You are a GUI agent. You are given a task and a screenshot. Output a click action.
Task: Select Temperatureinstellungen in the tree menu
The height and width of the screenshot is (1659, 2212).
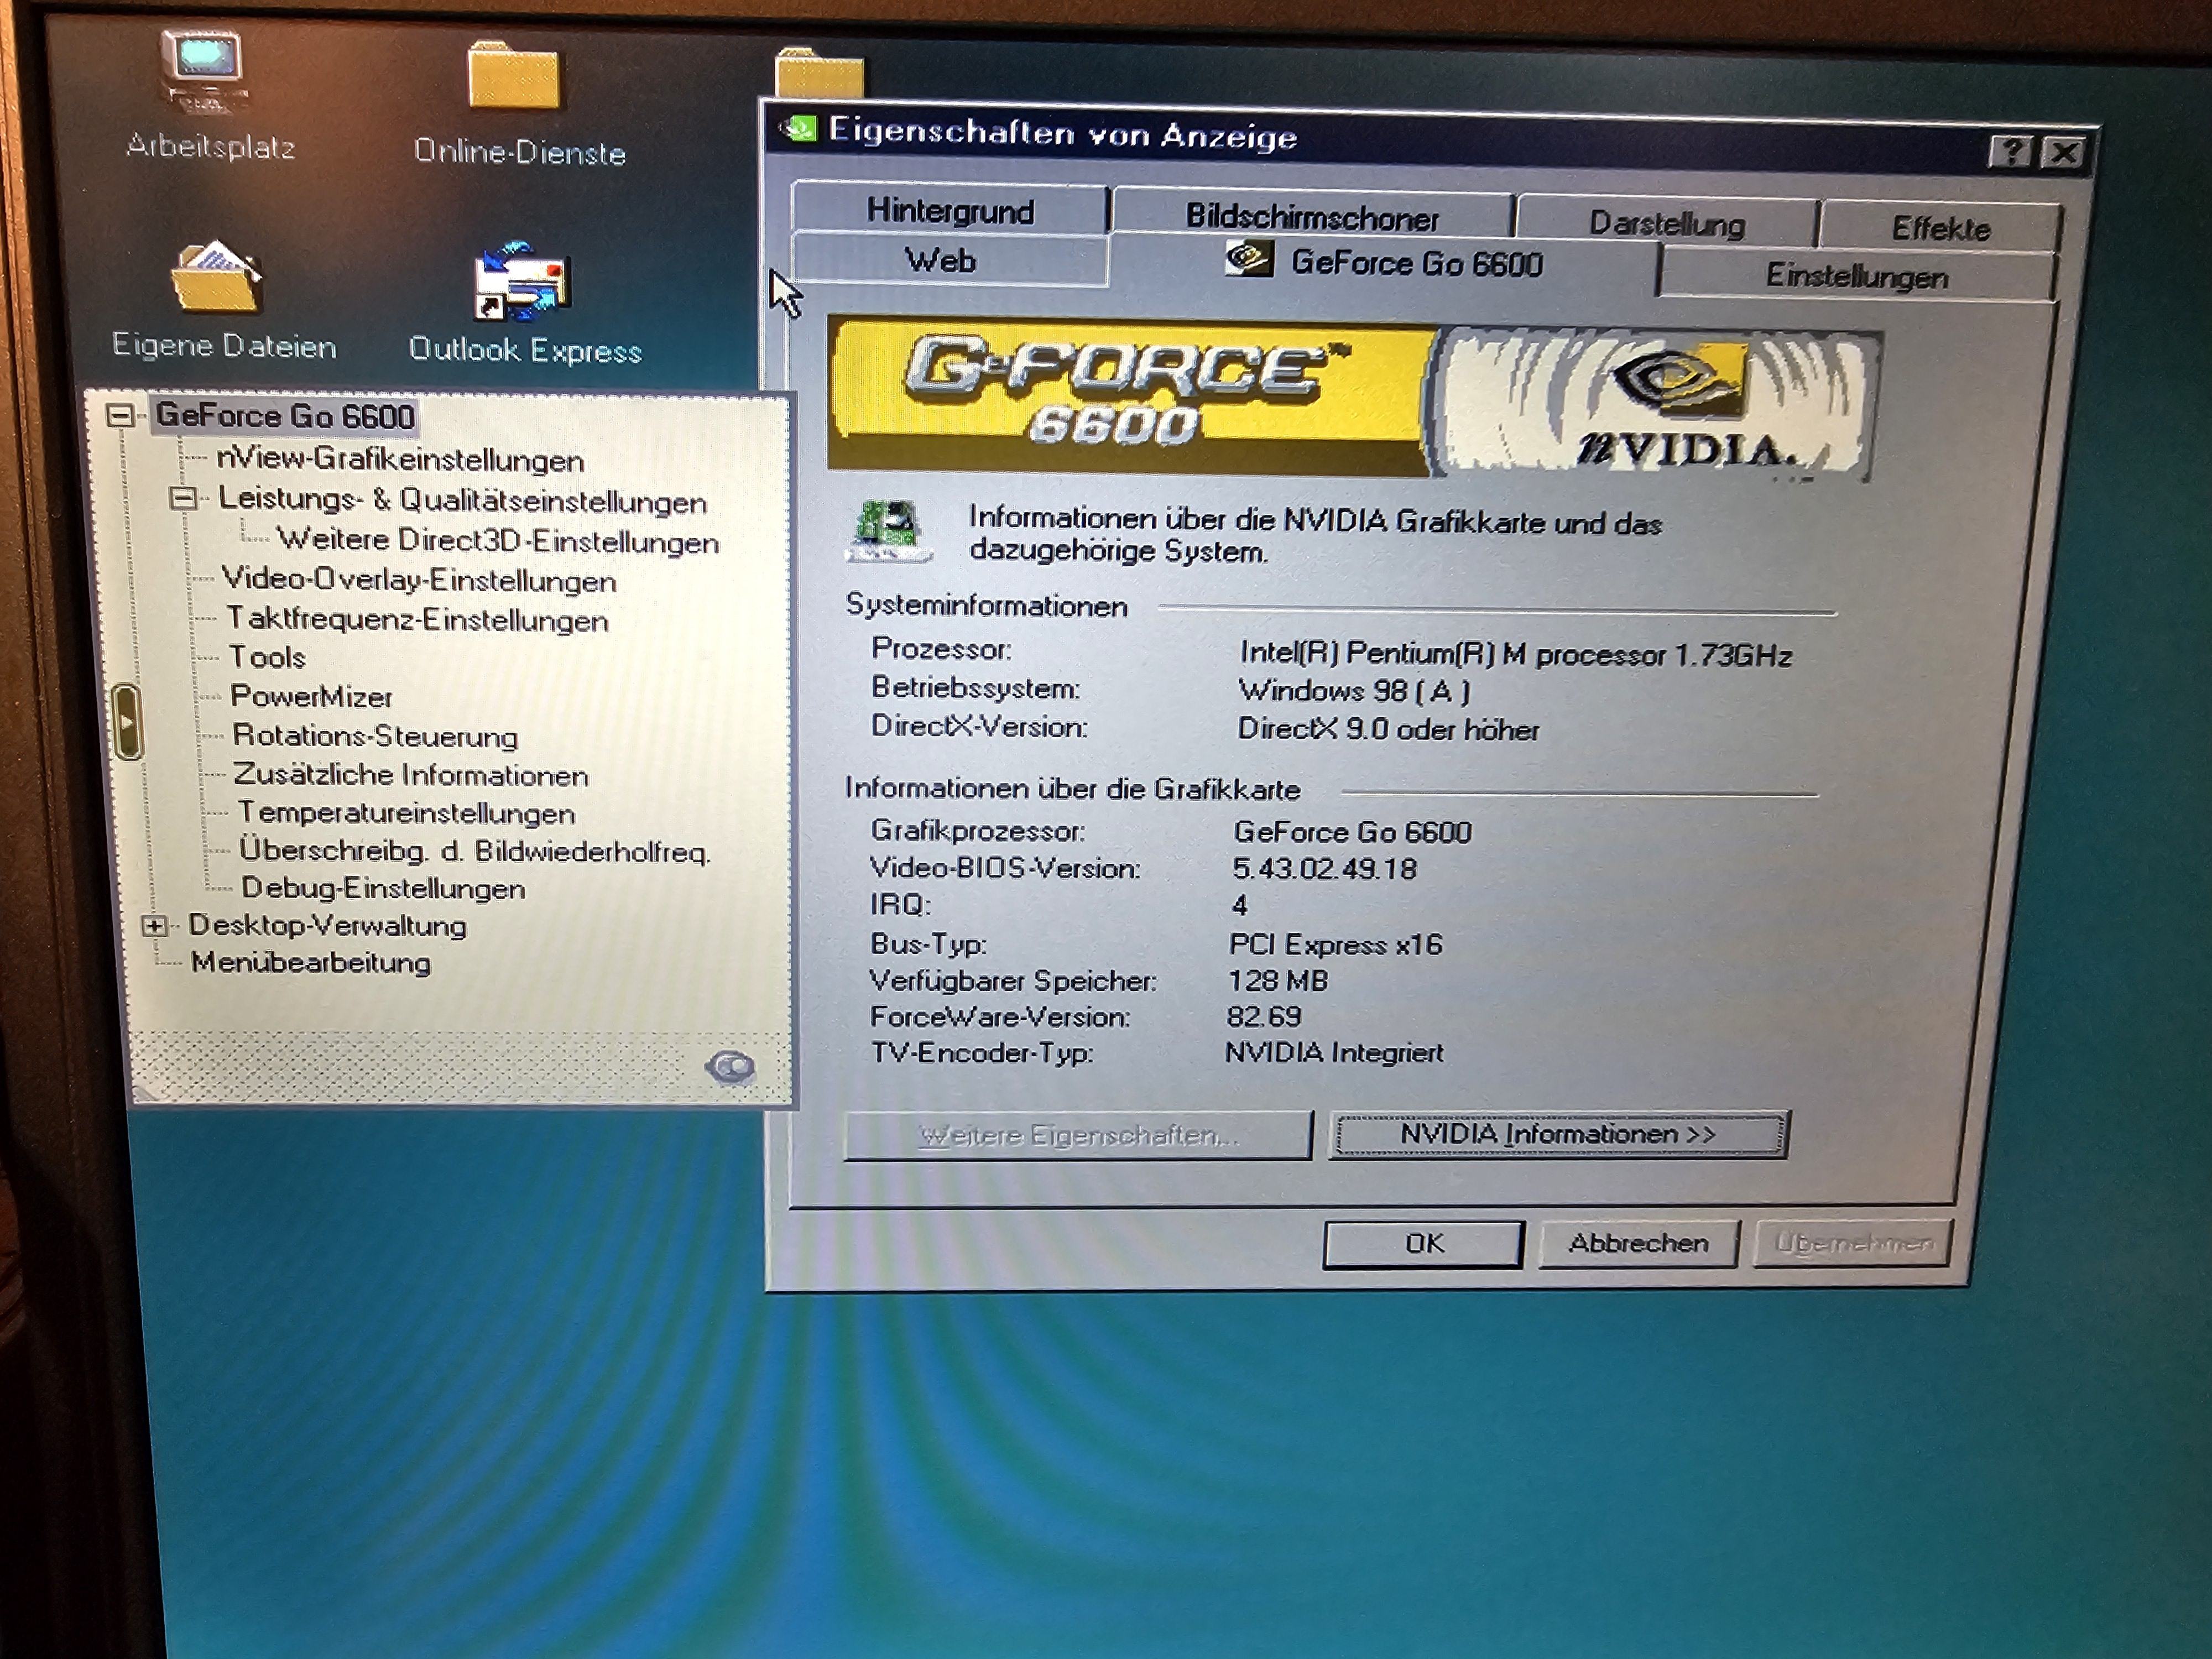406,813
